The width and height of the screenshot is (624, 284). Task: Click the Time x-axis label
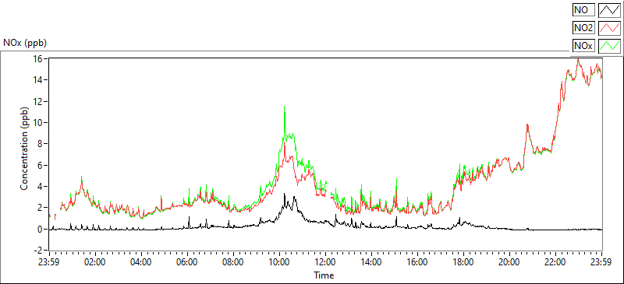pyautogui.click(x=324, y=275)
